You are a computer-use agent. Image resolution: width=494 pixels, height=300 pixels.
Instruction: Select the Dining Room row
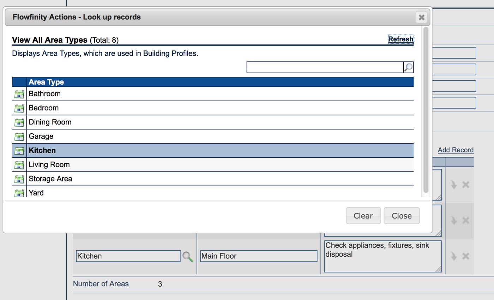click(213, 122)
